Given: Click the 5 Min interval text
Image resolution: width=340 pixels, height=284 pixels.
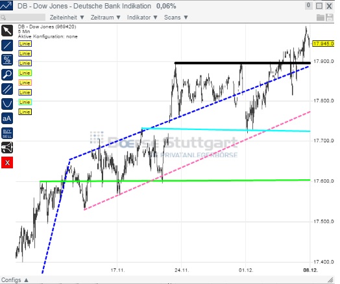Looking at the screenshot, I should point(24,31).
